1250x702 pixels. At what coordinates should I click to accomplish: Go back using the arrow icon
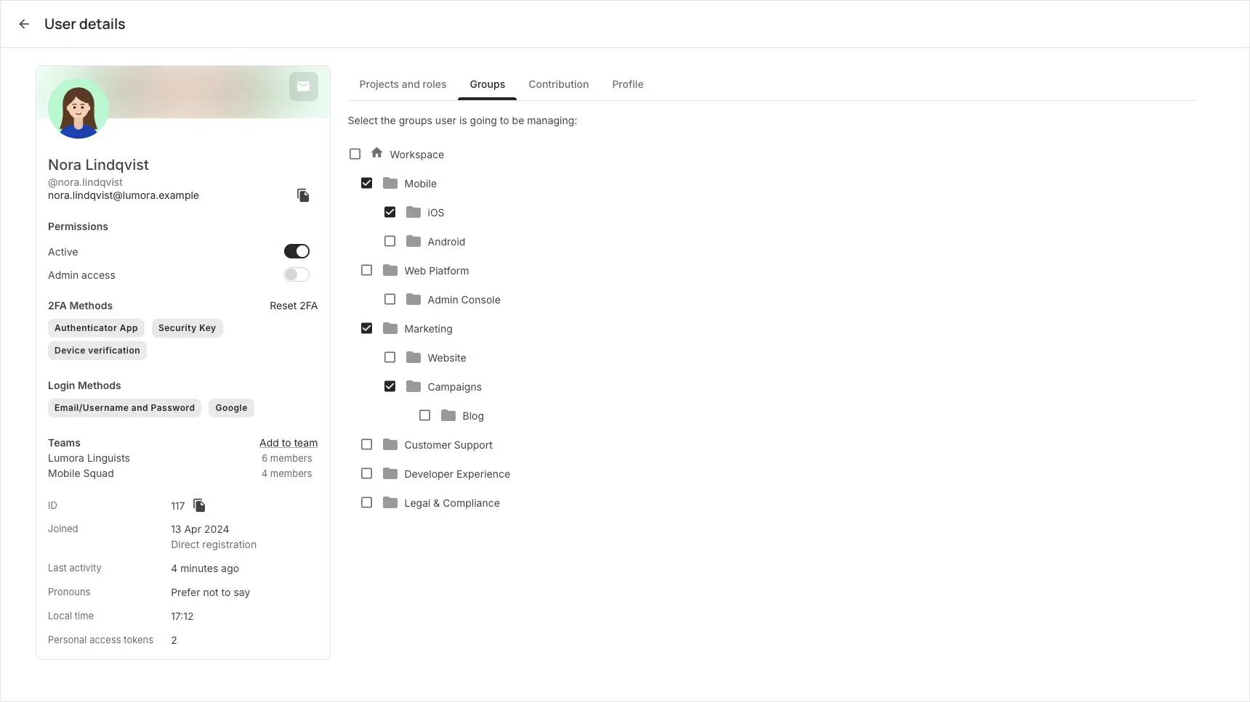coord(24,24)
